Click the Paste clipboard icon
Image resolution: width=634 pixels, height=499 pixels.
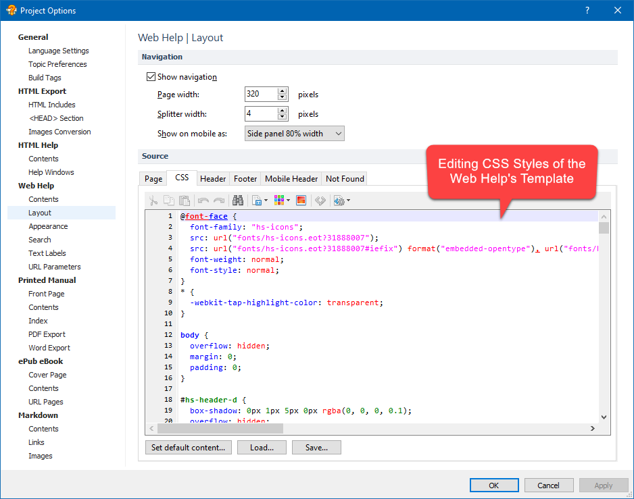pos(185,201)
